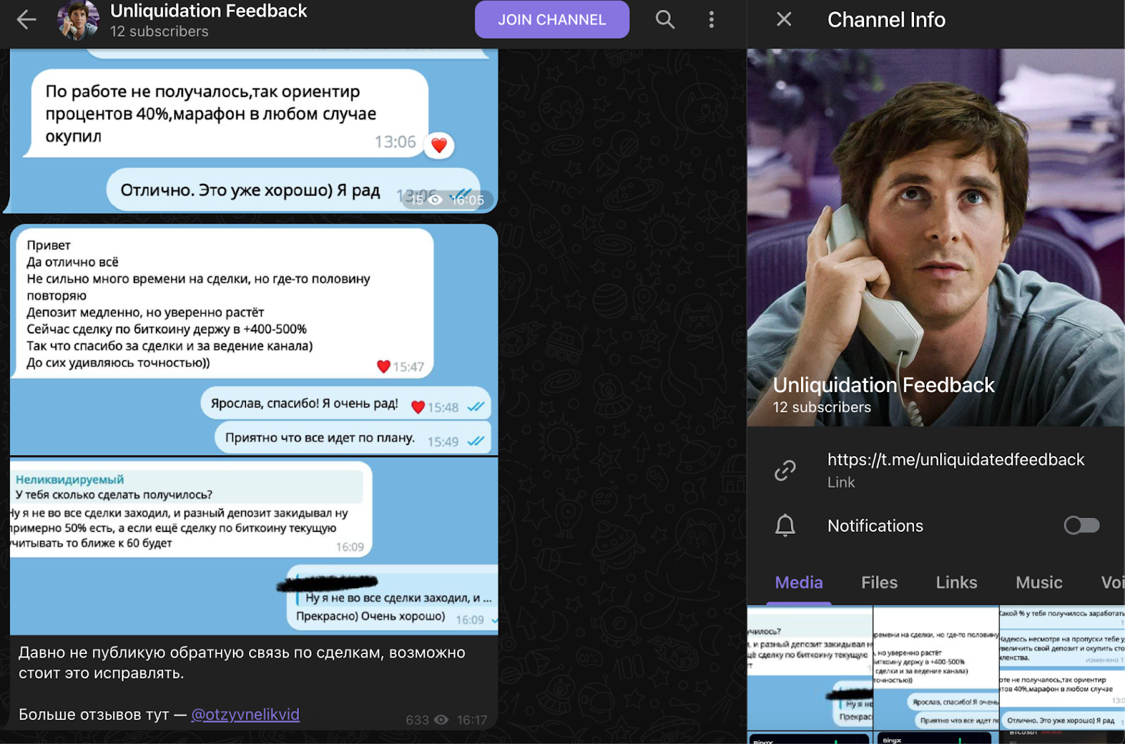Click 'Unliquidation Feedback' name over profile photo
1125x744 pixels.
(x=883, y=385)
